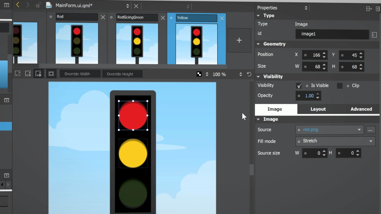Toggle the anchor tool icon in the toolbar
381x214 pixels.
pos(28,74)
